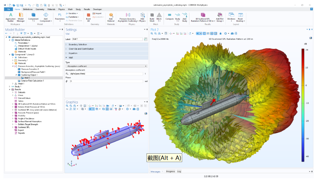Click the help question mark button
Screen dimensions: 316x180
point(311,9)
